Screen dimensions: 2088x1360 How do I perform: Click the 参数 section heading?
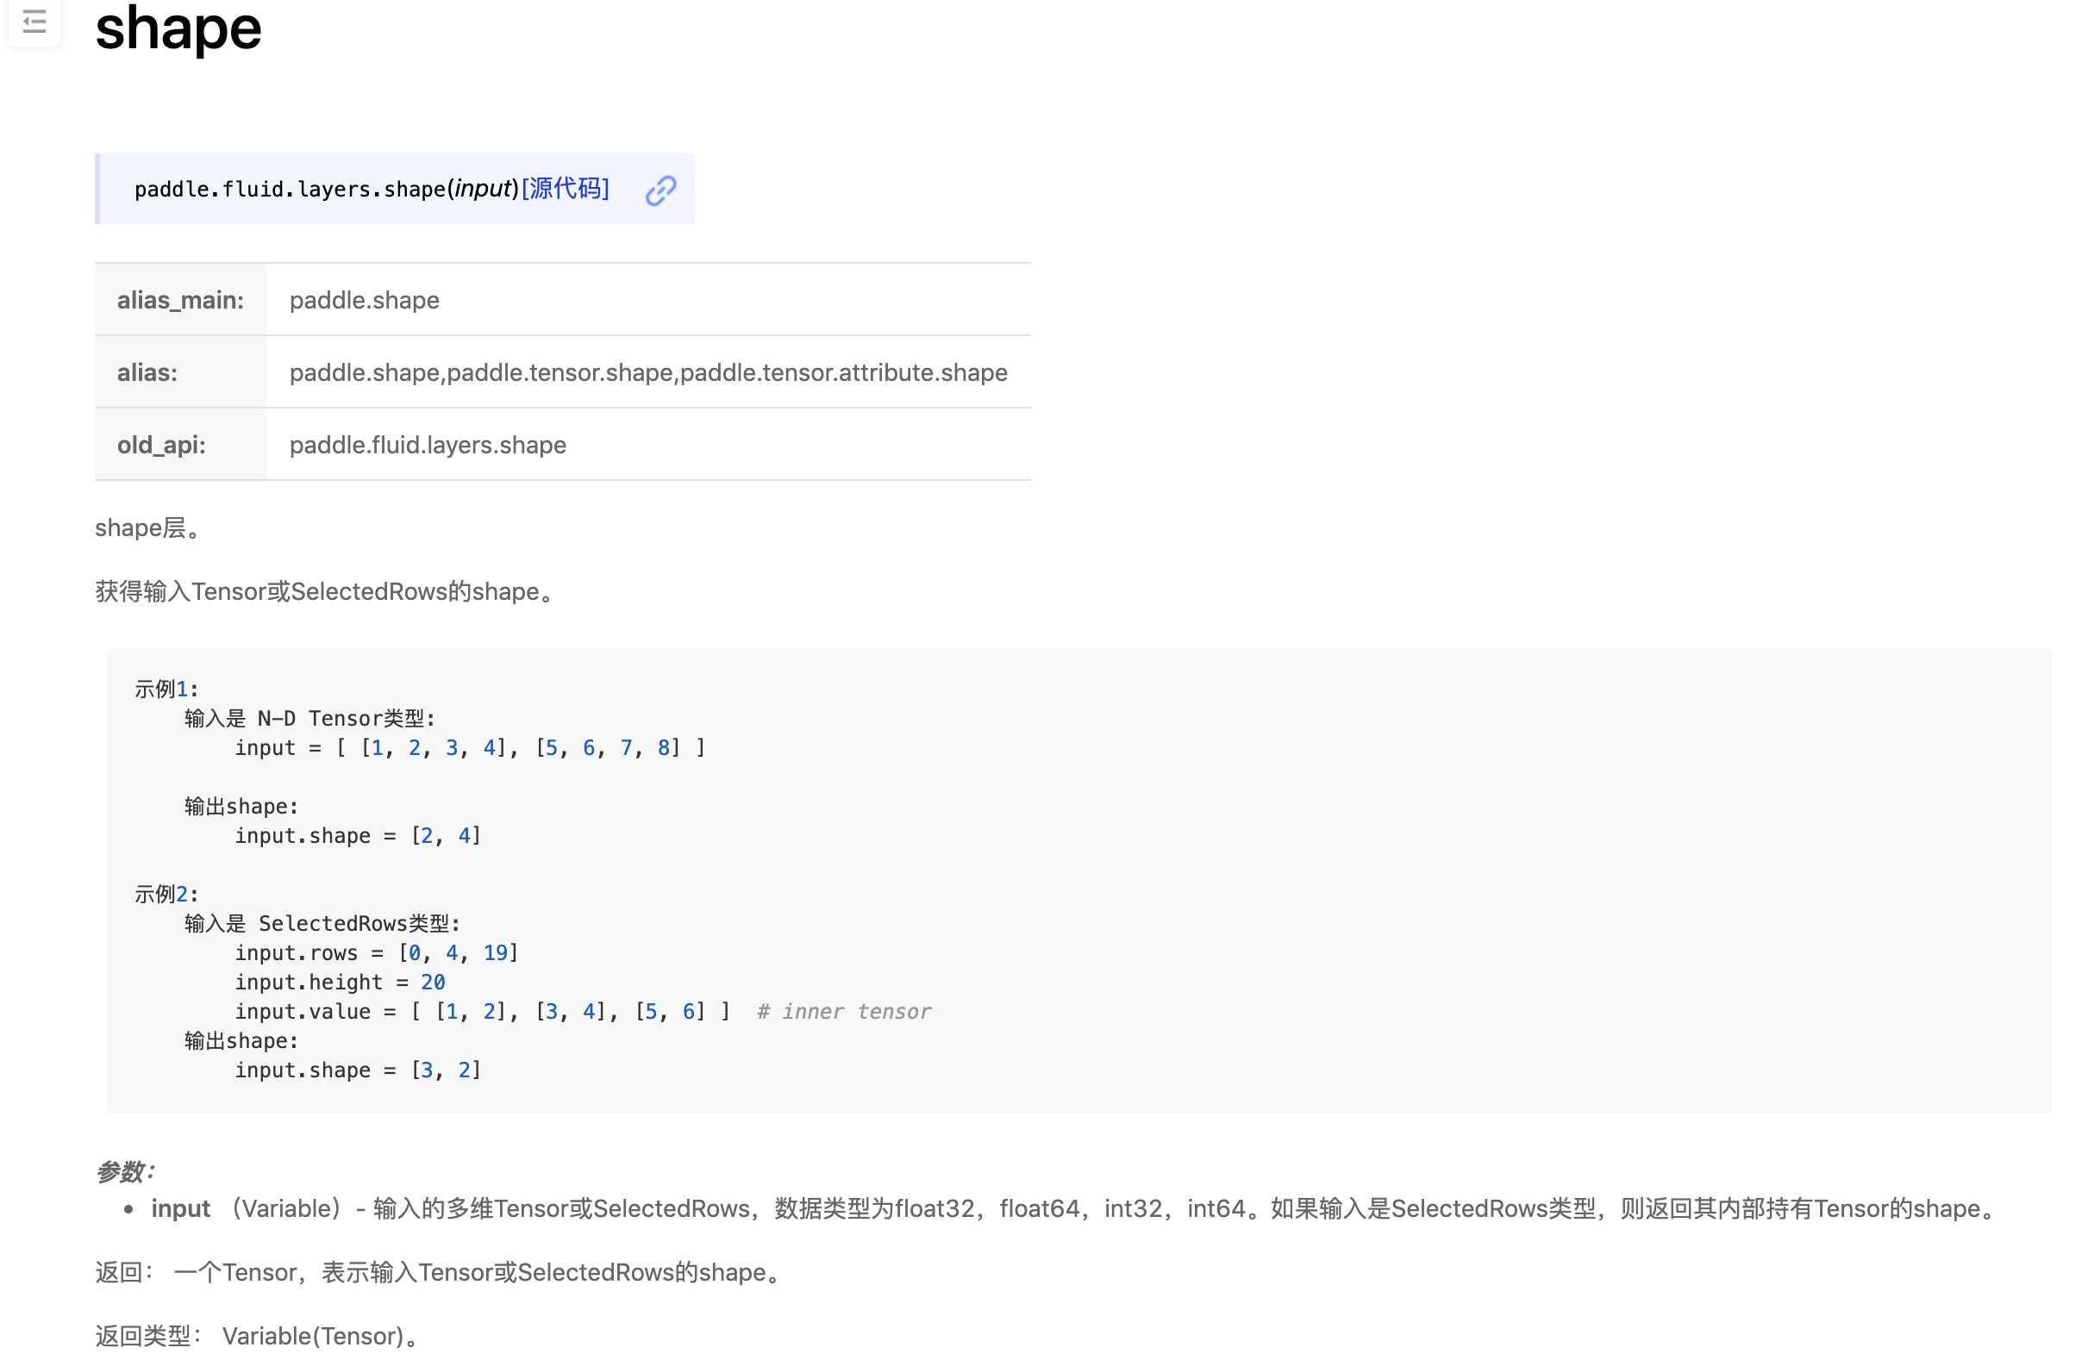click(x=125, y=1171)
